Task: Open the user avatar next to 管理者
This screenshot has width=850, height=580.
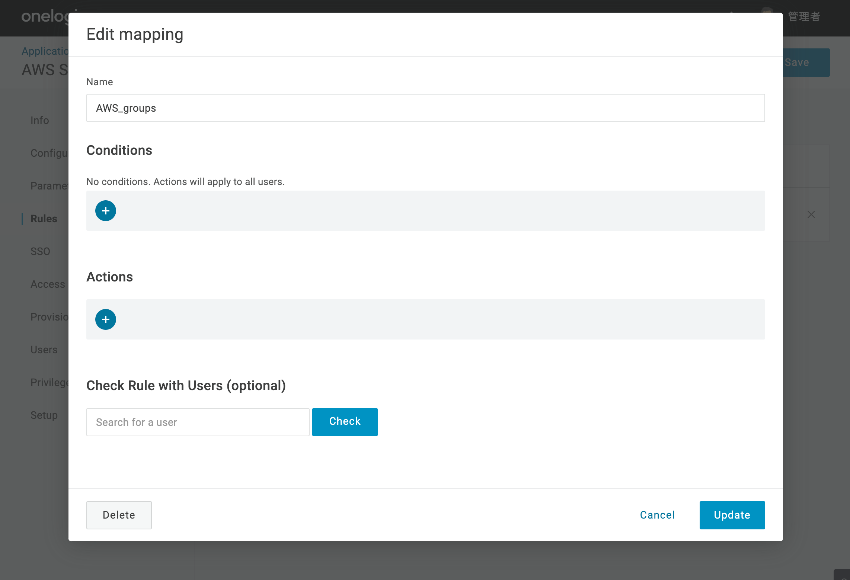Action: (767, 10)
